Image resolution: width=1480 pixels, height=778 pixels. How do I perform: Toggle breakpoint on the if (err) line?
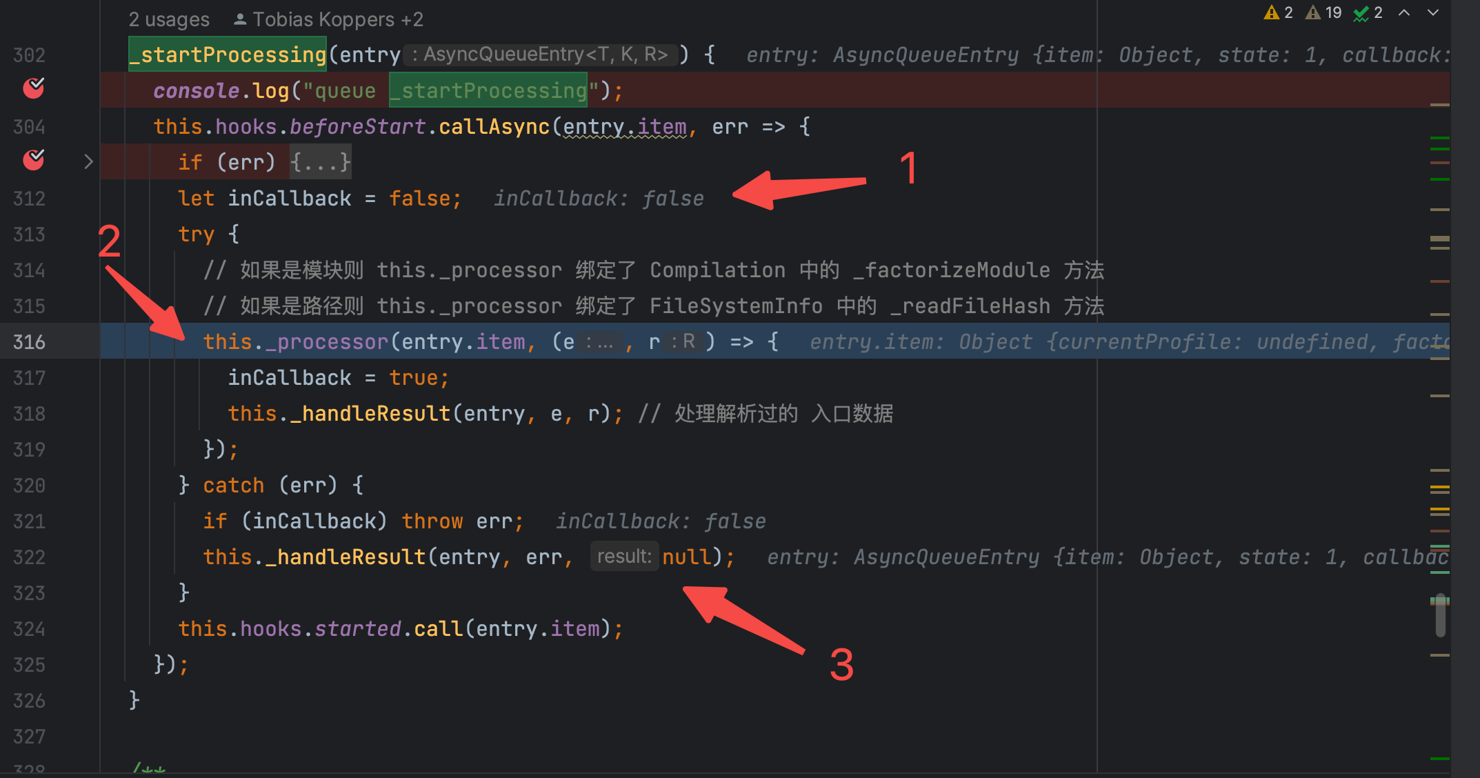tap(33, 161)
